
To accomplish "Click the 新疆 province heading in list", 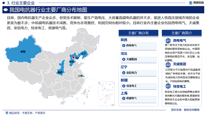I will (124, 80).
